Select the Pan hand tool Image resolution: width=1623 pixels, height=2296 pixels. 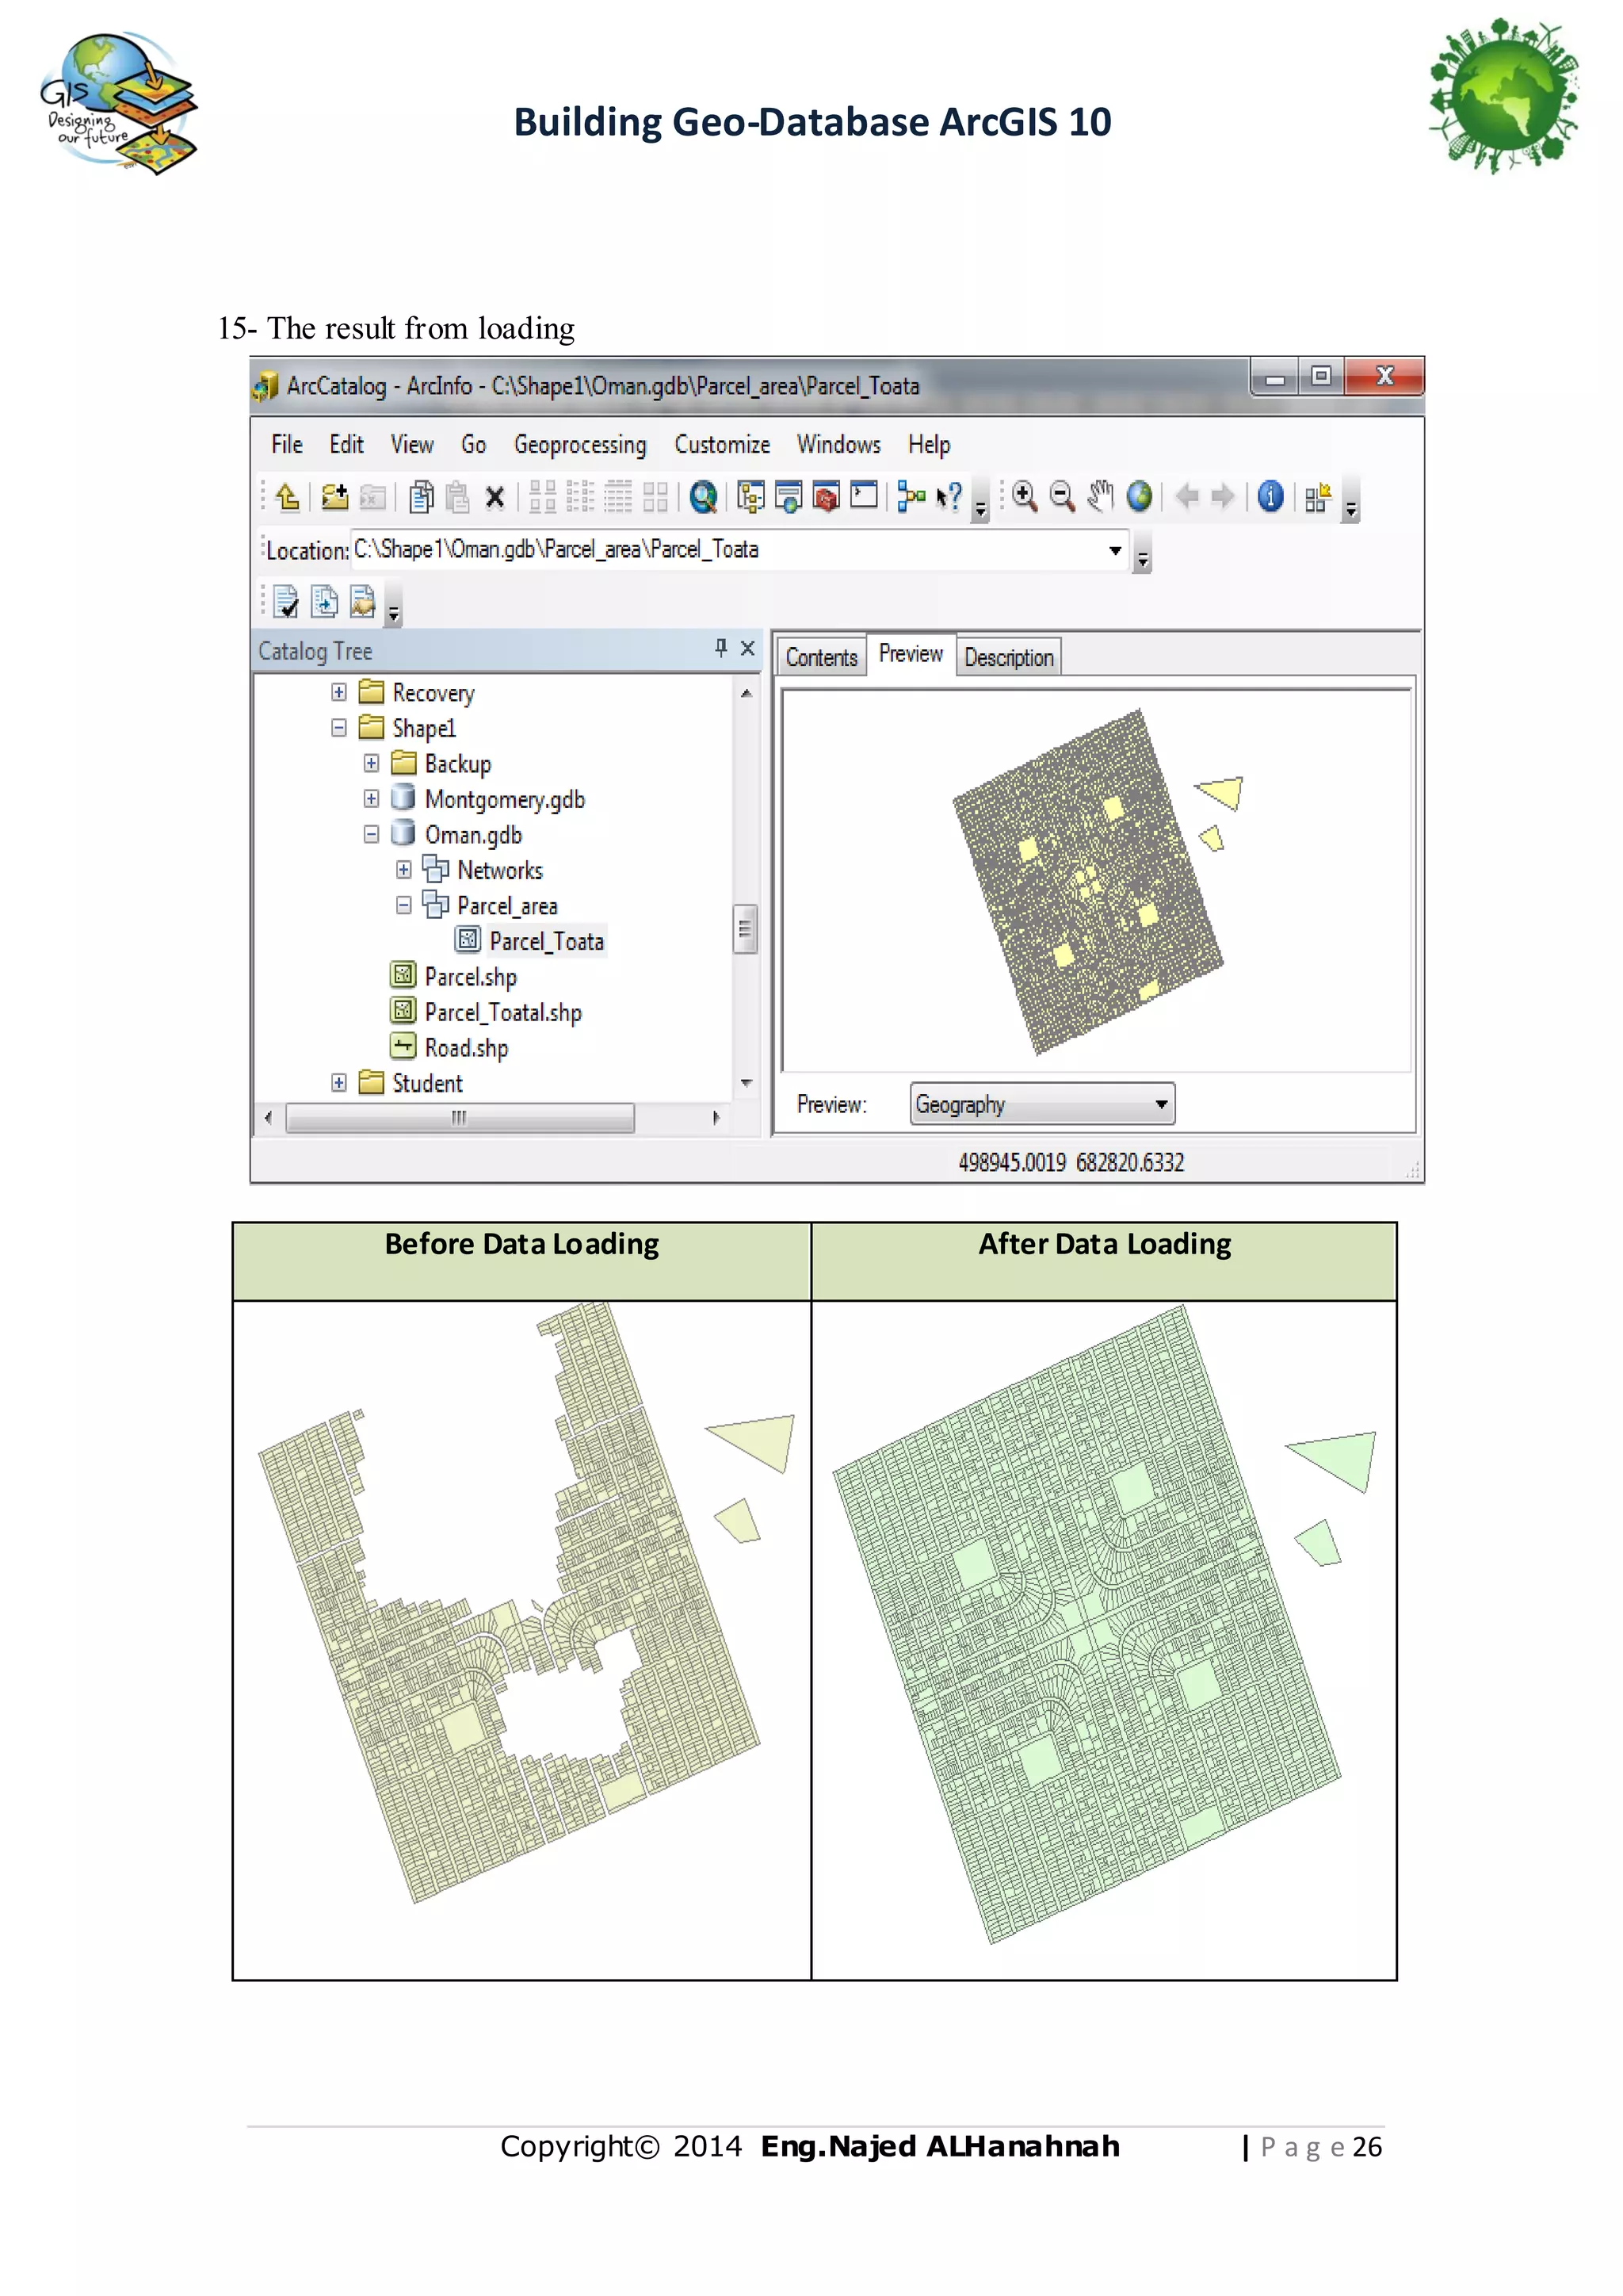click(x=1100, y=496)
